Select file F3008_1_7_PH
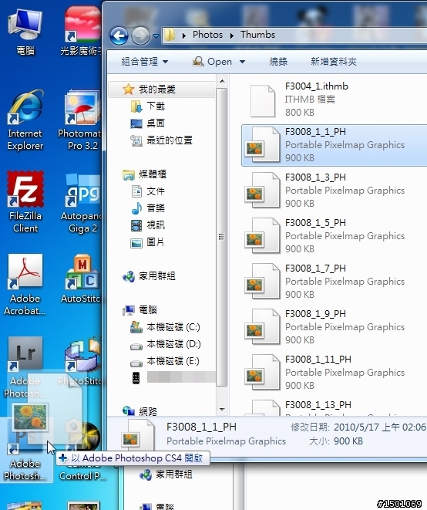The width and height of the screenshot is (427, 510). [334, 282]
